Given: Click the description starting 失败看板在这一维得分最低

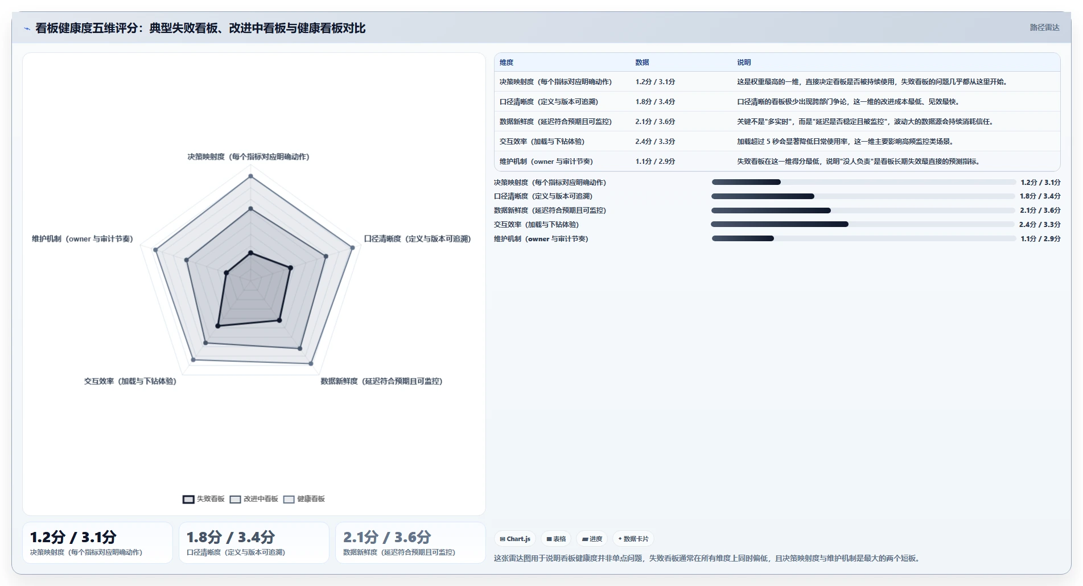Looking at the screenshot, I should click(860, 162).
